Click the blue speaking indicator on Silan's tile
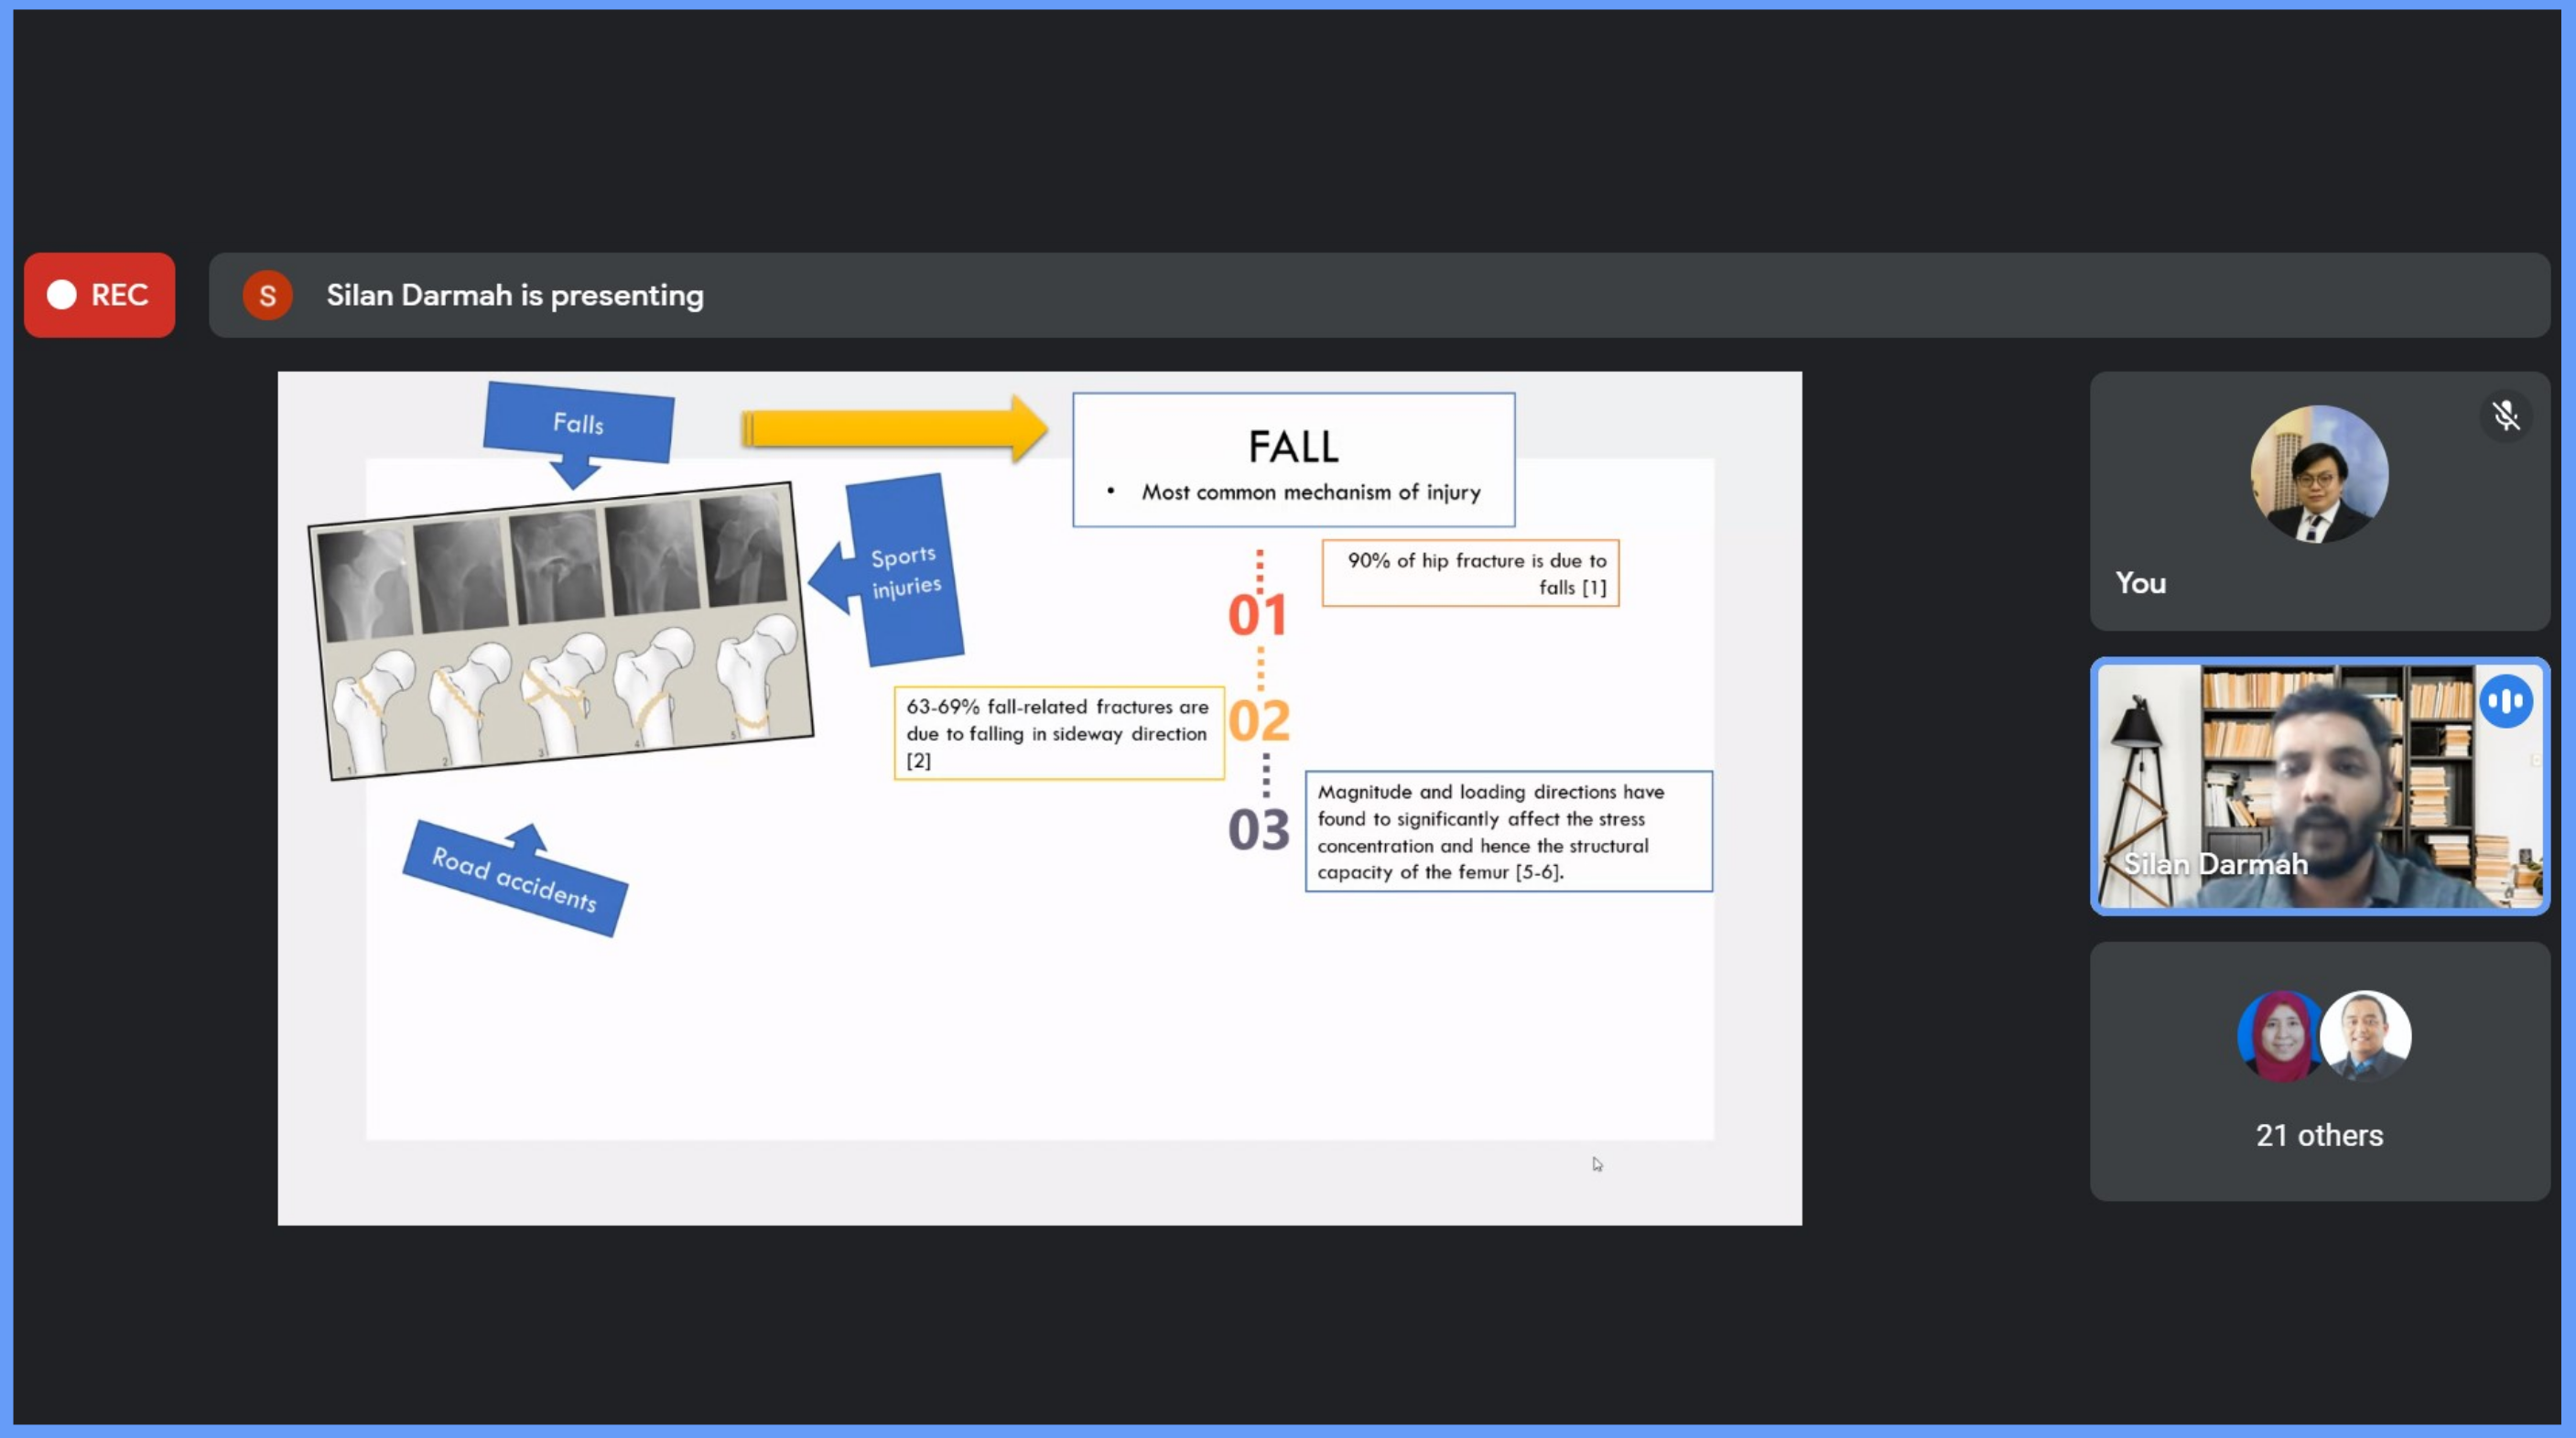This screenshot has height=1438, width=2576. click(2505, 701)
